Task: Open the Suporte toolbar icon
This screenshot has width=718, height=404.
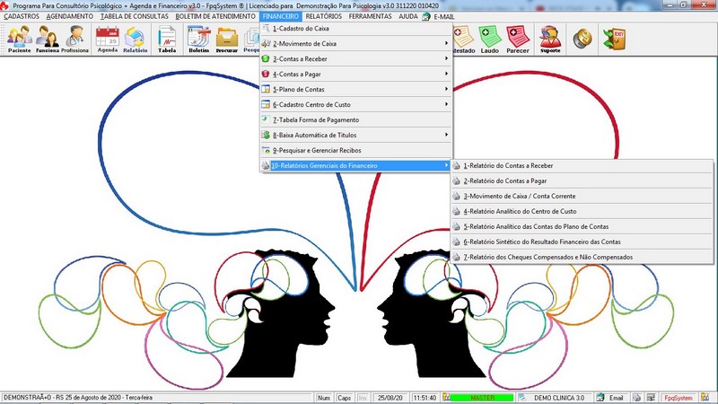Action: (549, 40)
